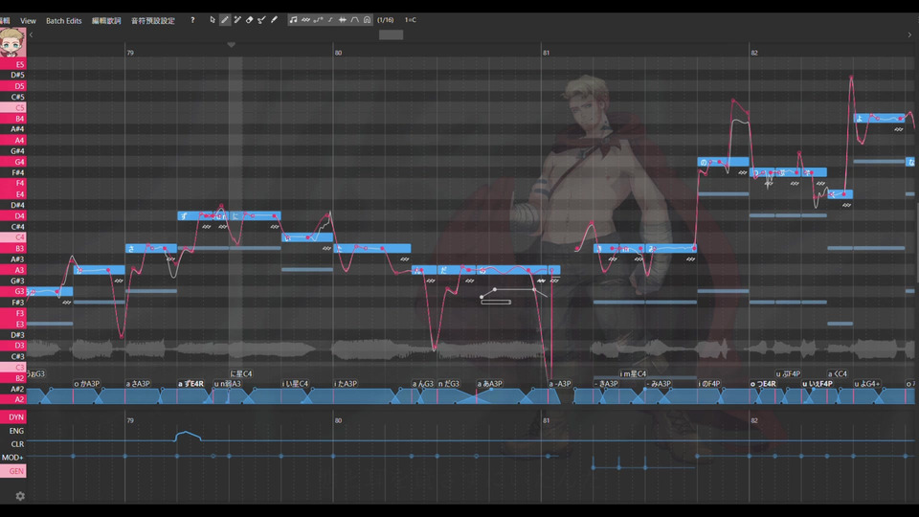Select the い note on C4

[307, 237]
